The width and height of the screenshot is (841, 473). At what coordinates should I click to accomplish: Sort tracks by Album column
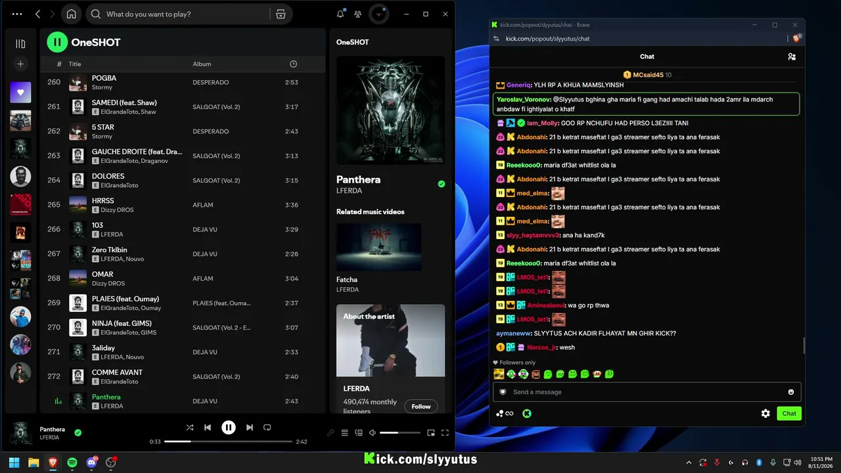[x=202, y=64]
